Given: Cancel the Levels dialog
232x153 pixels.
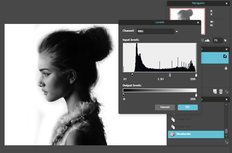Looking at the screenshot, I should click(x=165, y=107).
